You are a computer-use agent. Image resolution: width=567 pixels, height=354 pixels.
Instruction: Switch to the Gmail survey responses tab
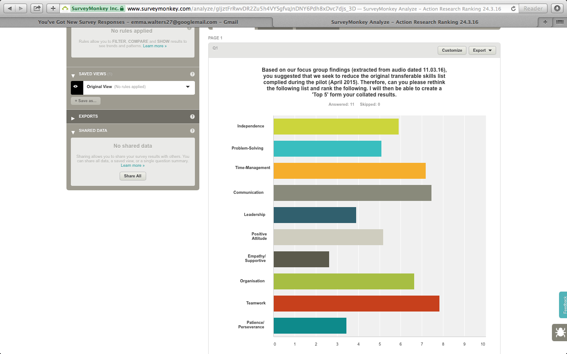tap(138, 22)
